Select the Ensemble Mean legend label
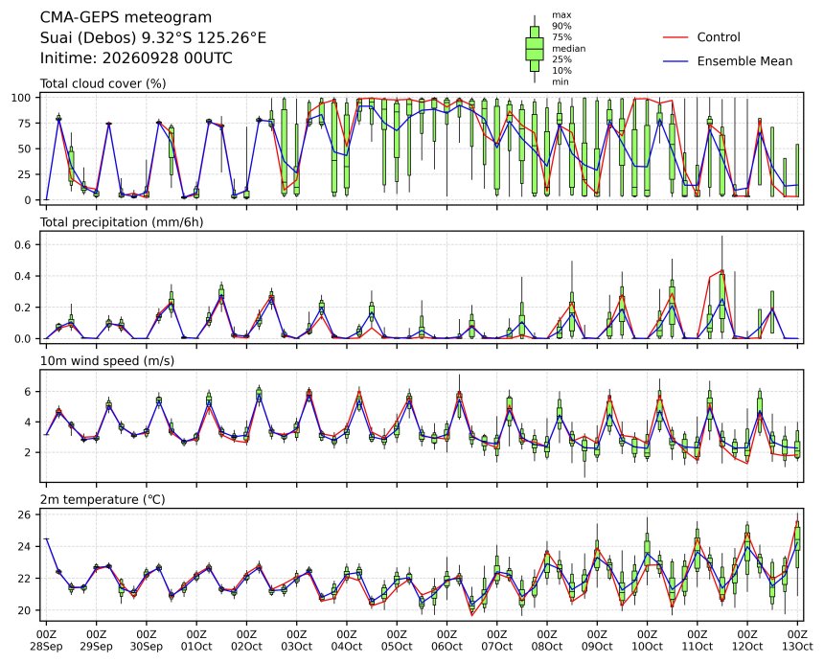This screenshot has width=824, height=663. point(744,61)
